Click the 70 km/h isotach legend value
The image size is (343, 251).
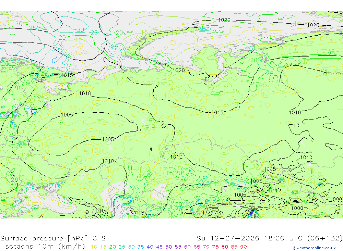tap(206, 247)
